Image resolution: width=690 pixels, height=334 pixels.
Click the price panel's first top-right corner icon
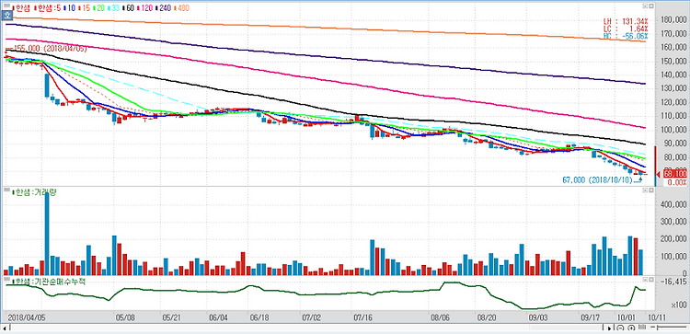pos(644,6)
